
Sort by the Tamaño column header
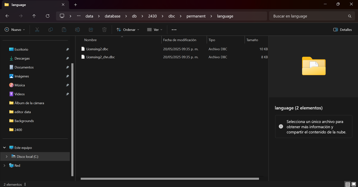[x=256, y=40]
